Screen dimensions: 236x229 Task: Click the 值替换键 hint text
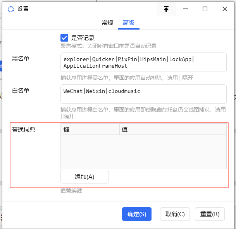coord(71,191)
